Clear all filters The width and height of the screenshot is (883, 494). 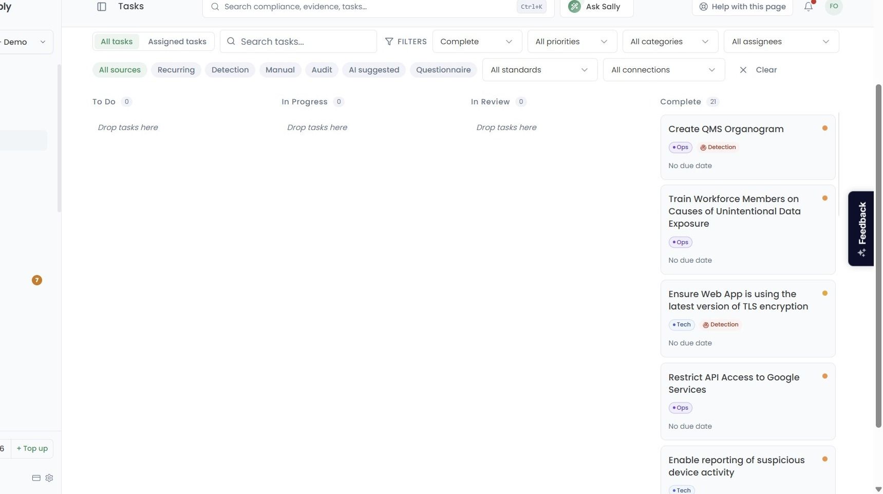(x=758, y=70)
